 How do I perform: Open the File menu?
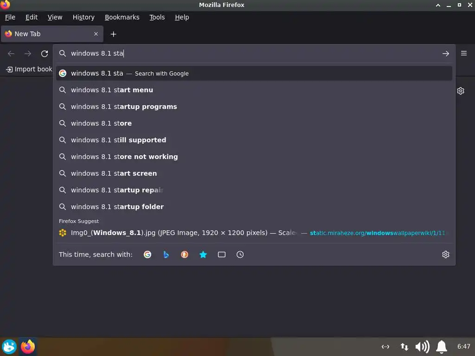[x=10, y=17]
